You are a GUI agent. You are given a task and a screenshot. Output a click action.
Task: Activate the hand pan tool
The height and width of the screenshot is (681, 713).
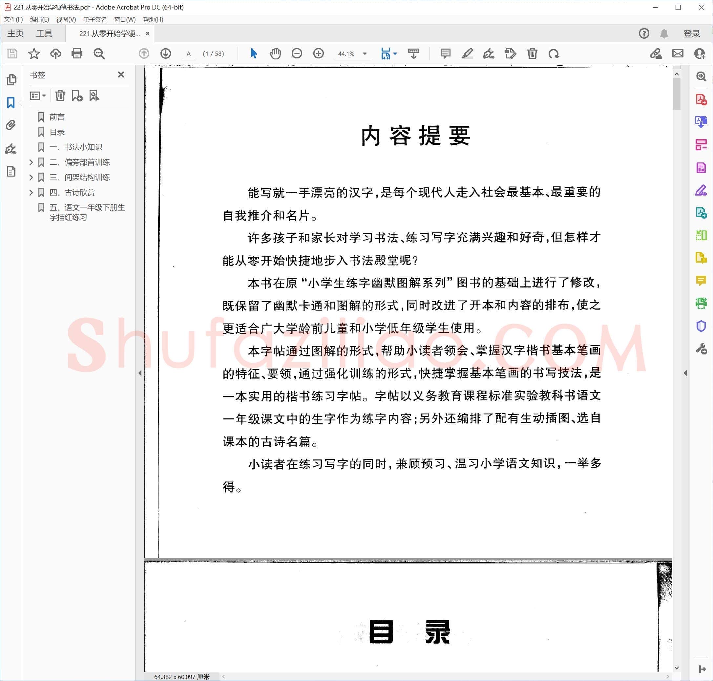(x=275, y=54)
